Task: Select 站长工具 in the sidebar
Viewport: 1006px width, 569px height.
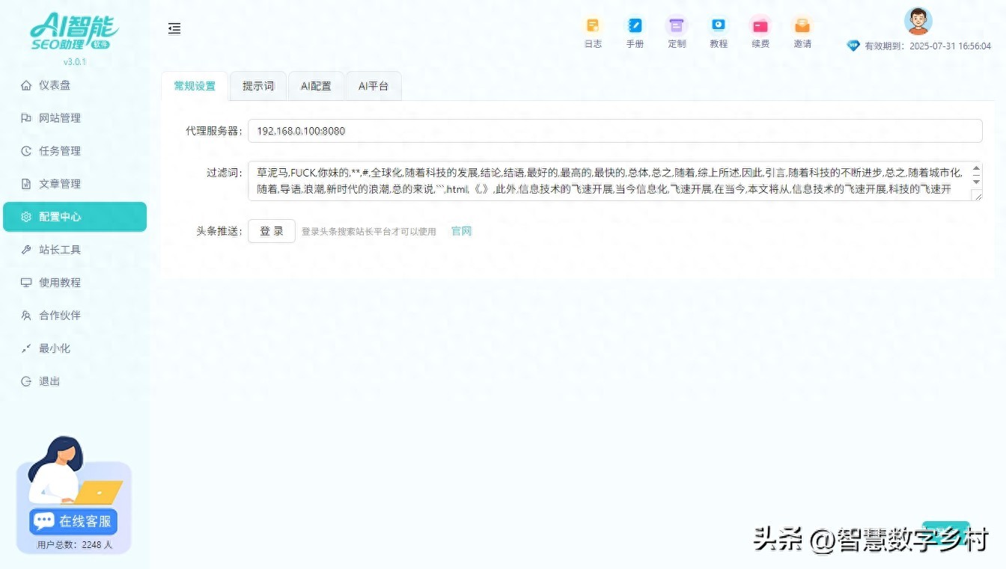Action: [x=59, y=250]
